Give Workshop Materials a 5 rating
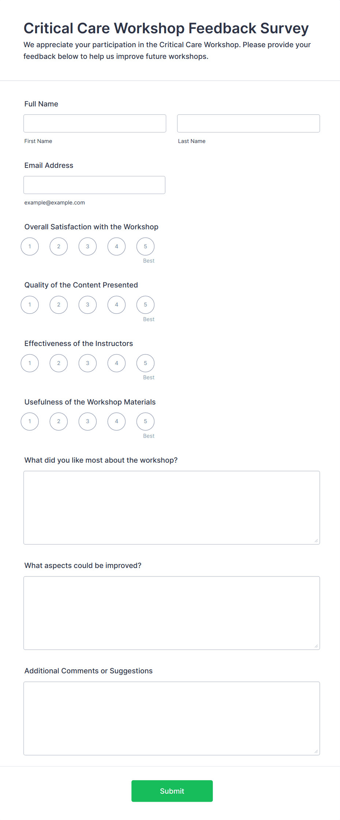This screenshot has width=340, height=820. click(x=145, y=421)
